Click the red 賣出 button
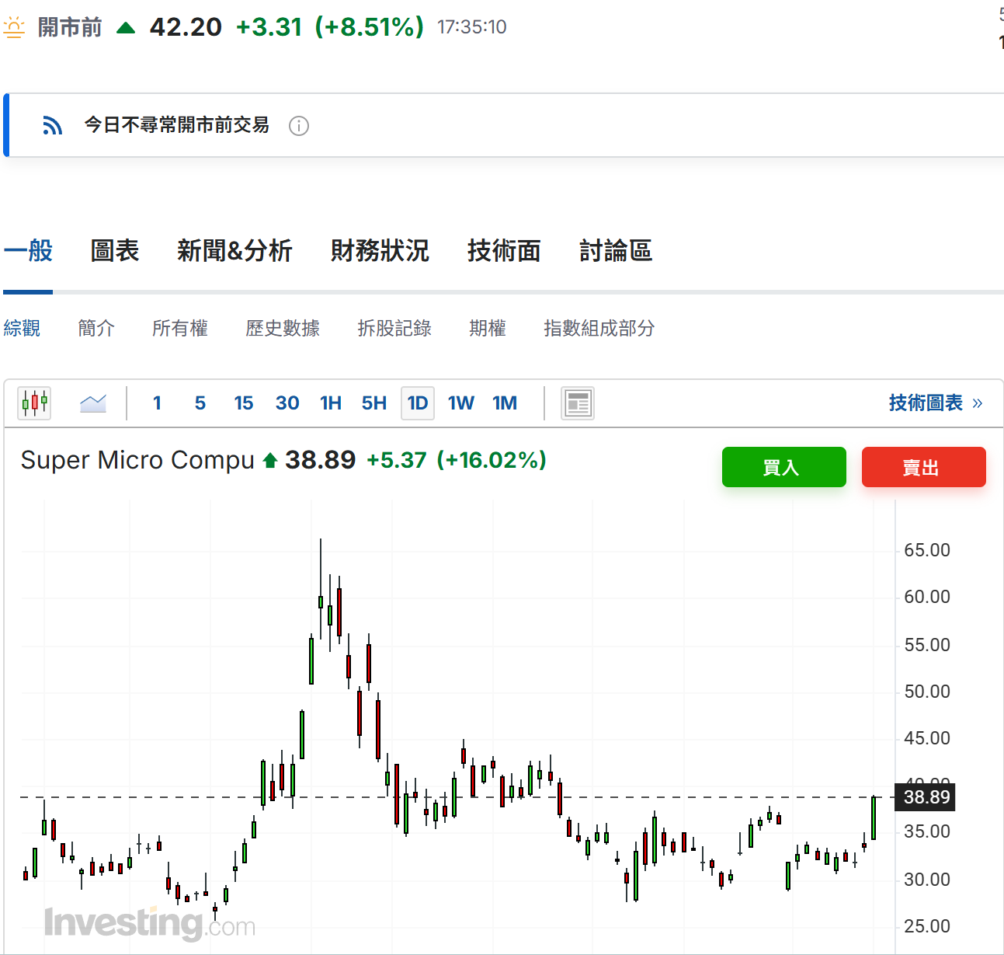The width and height of the screenshot is (1004, 955). click(x=924, y=467)
